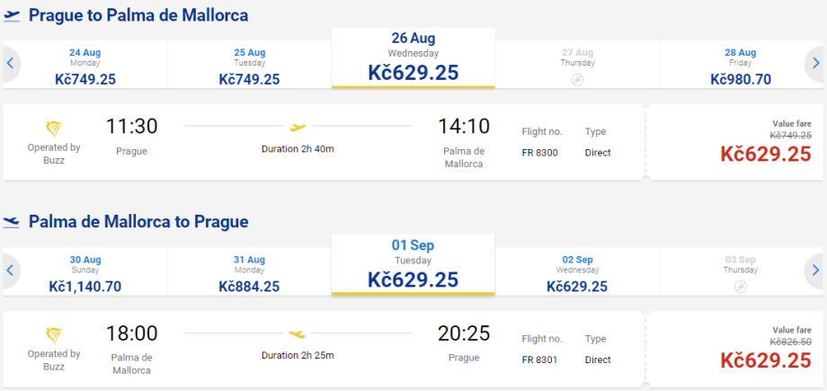The height and width of the screenshot is (391, 827).
Task: Select the 24 Aug Monday outbound date
Action: coord(85,67)
